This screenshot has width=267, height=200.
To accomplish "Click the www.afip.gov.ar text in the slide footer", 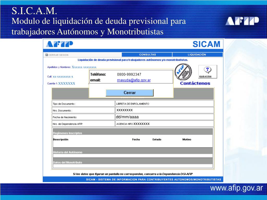I will click(x=236, y=188).
